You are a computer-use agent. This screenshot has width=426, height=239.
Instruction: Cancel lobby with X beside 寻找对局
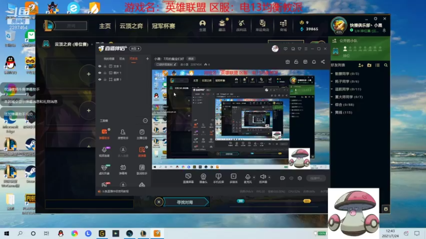(x=159, y=202)
